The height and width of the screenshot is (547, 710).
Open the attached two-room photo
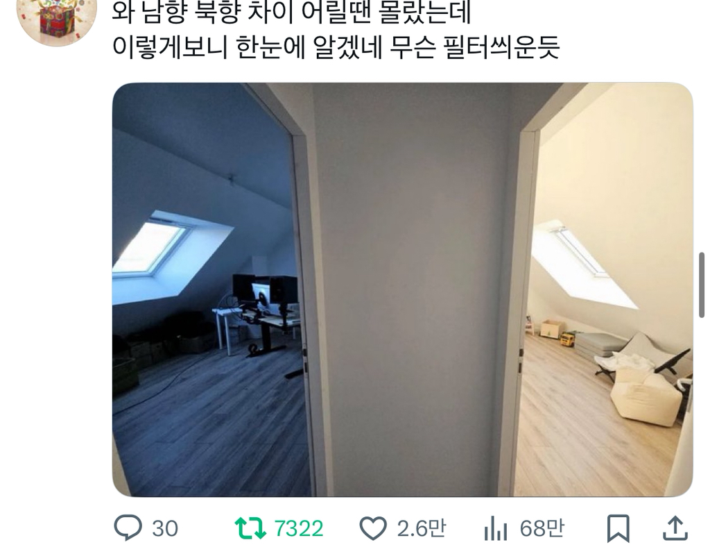pos(403,289)
